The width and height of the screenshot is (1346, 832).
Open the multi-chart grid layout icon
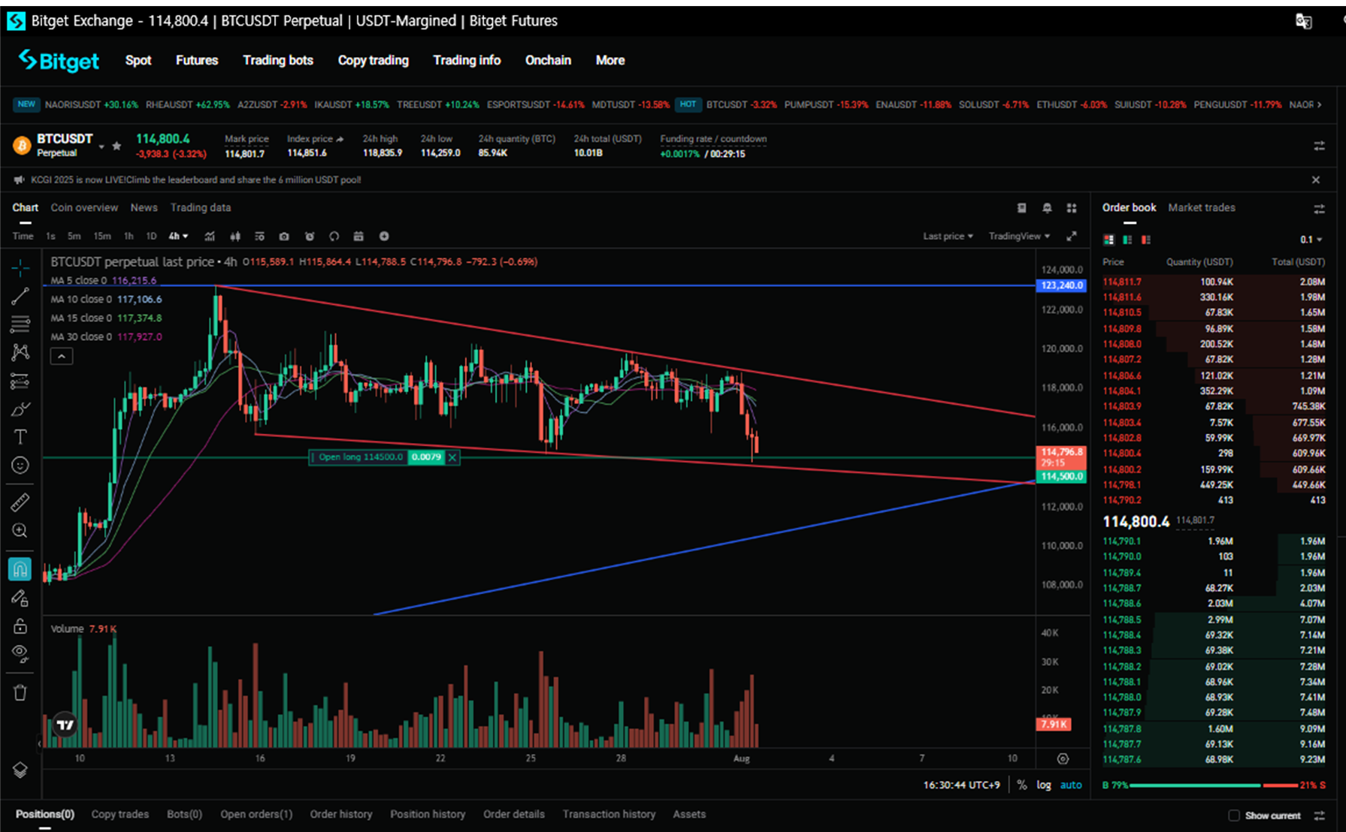[x=1072, y=208]
